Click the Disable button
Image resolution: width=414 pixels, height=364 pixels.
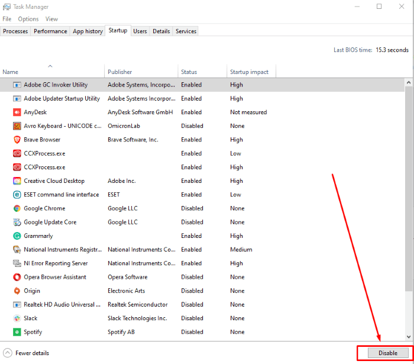388,353
